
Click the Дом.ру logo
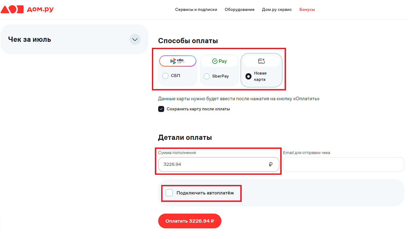27,9
